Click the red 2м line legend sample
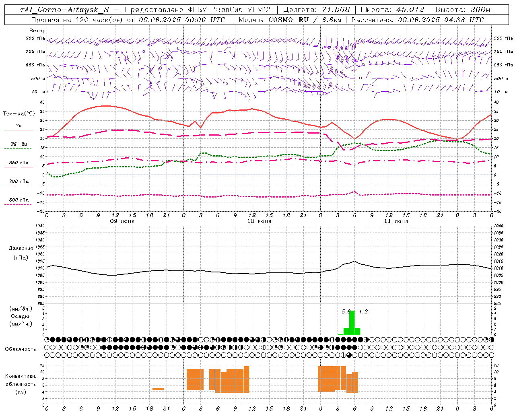This screenshot has height=412, width=515. pyautogui.click(x=19, y=130)
